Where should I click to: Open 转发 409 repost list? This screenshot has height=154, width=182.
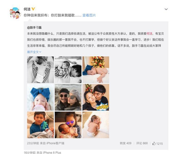click(126, 143)
